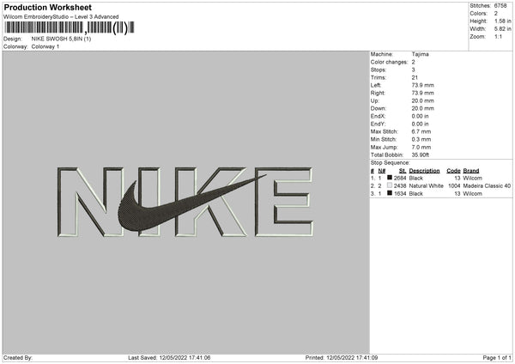
Task: Click the Machine value Tajima
Action: click(x=420, y=54)
